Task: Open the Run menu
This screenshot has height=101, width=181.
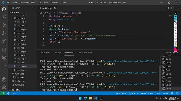Action: tap(46, 3)
